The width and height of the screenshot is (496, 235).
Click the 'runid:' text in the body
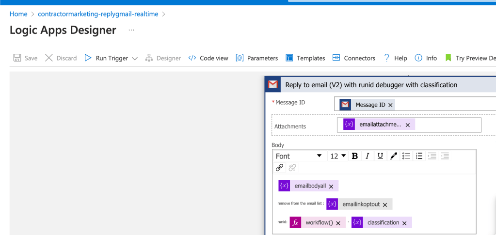(283, 222)
